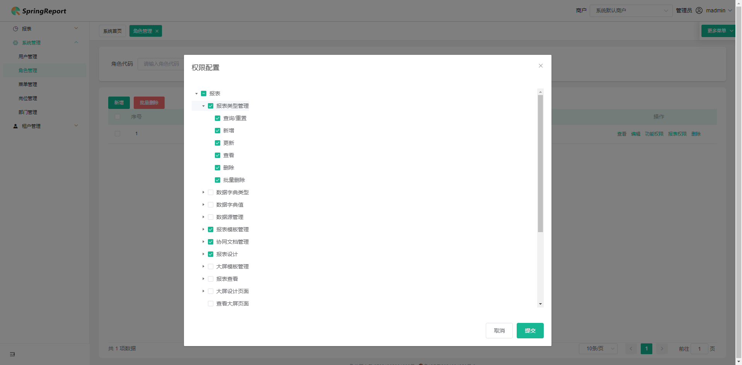Click the 提交 button
The width and height of the screenshot is (742, 365).
click(x=530, y=331)
